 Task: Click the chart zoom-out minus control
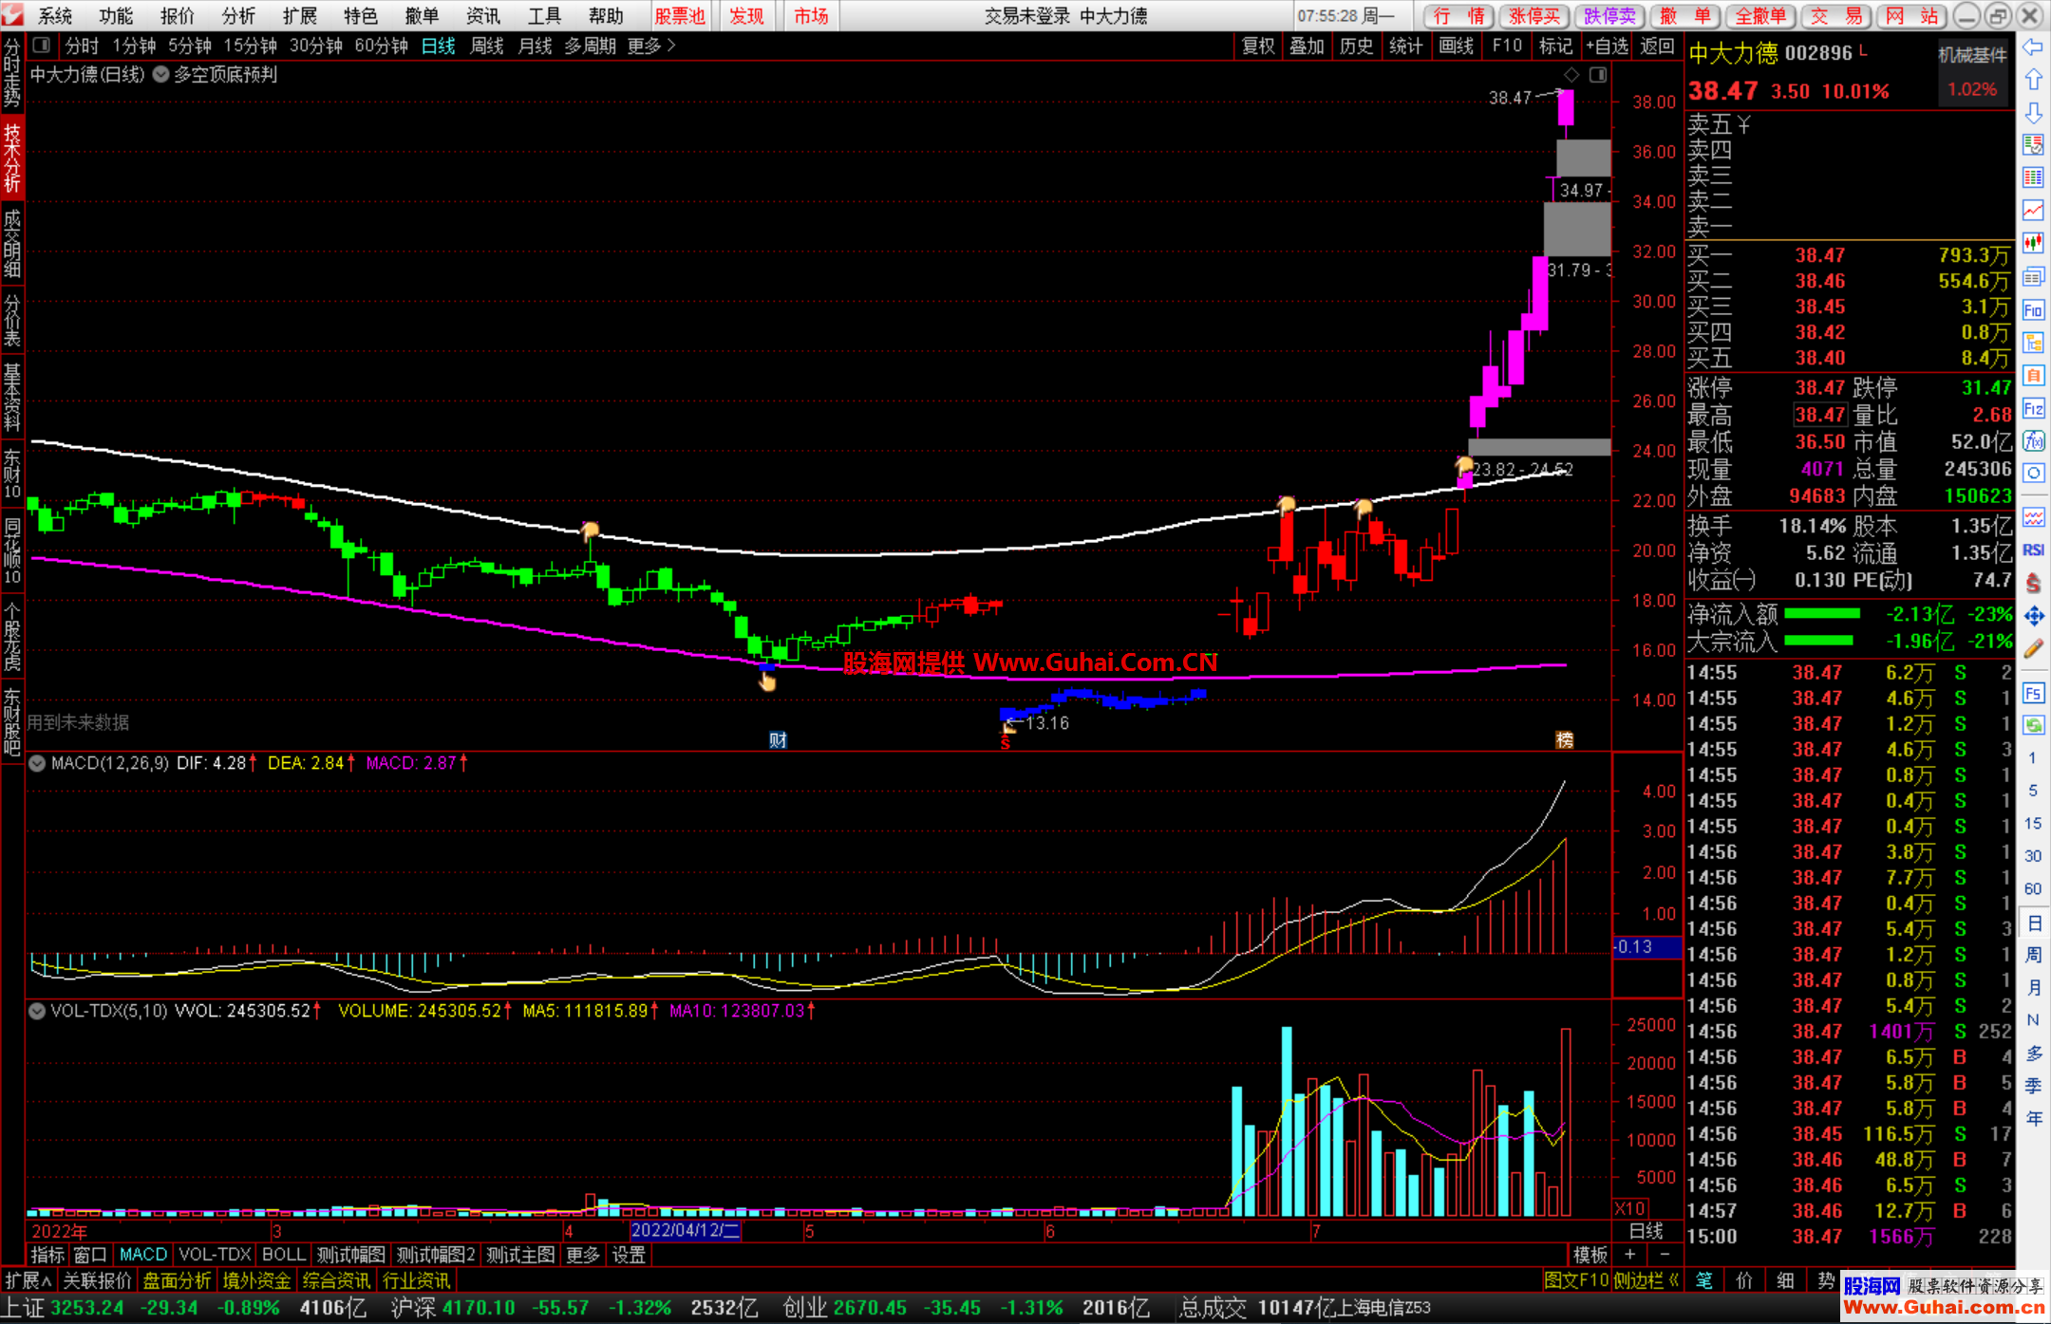1665,1255
